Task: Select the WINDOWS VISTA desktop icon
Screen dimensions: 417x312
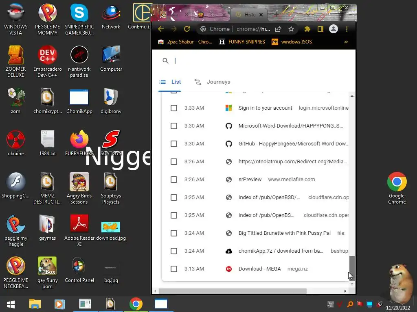Action: [x=16, y=19]
